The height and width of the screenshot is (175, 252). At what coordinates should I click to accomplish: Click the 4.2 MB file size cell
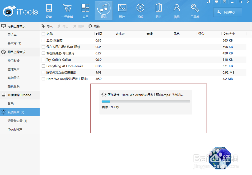click(x=228, y=79)
